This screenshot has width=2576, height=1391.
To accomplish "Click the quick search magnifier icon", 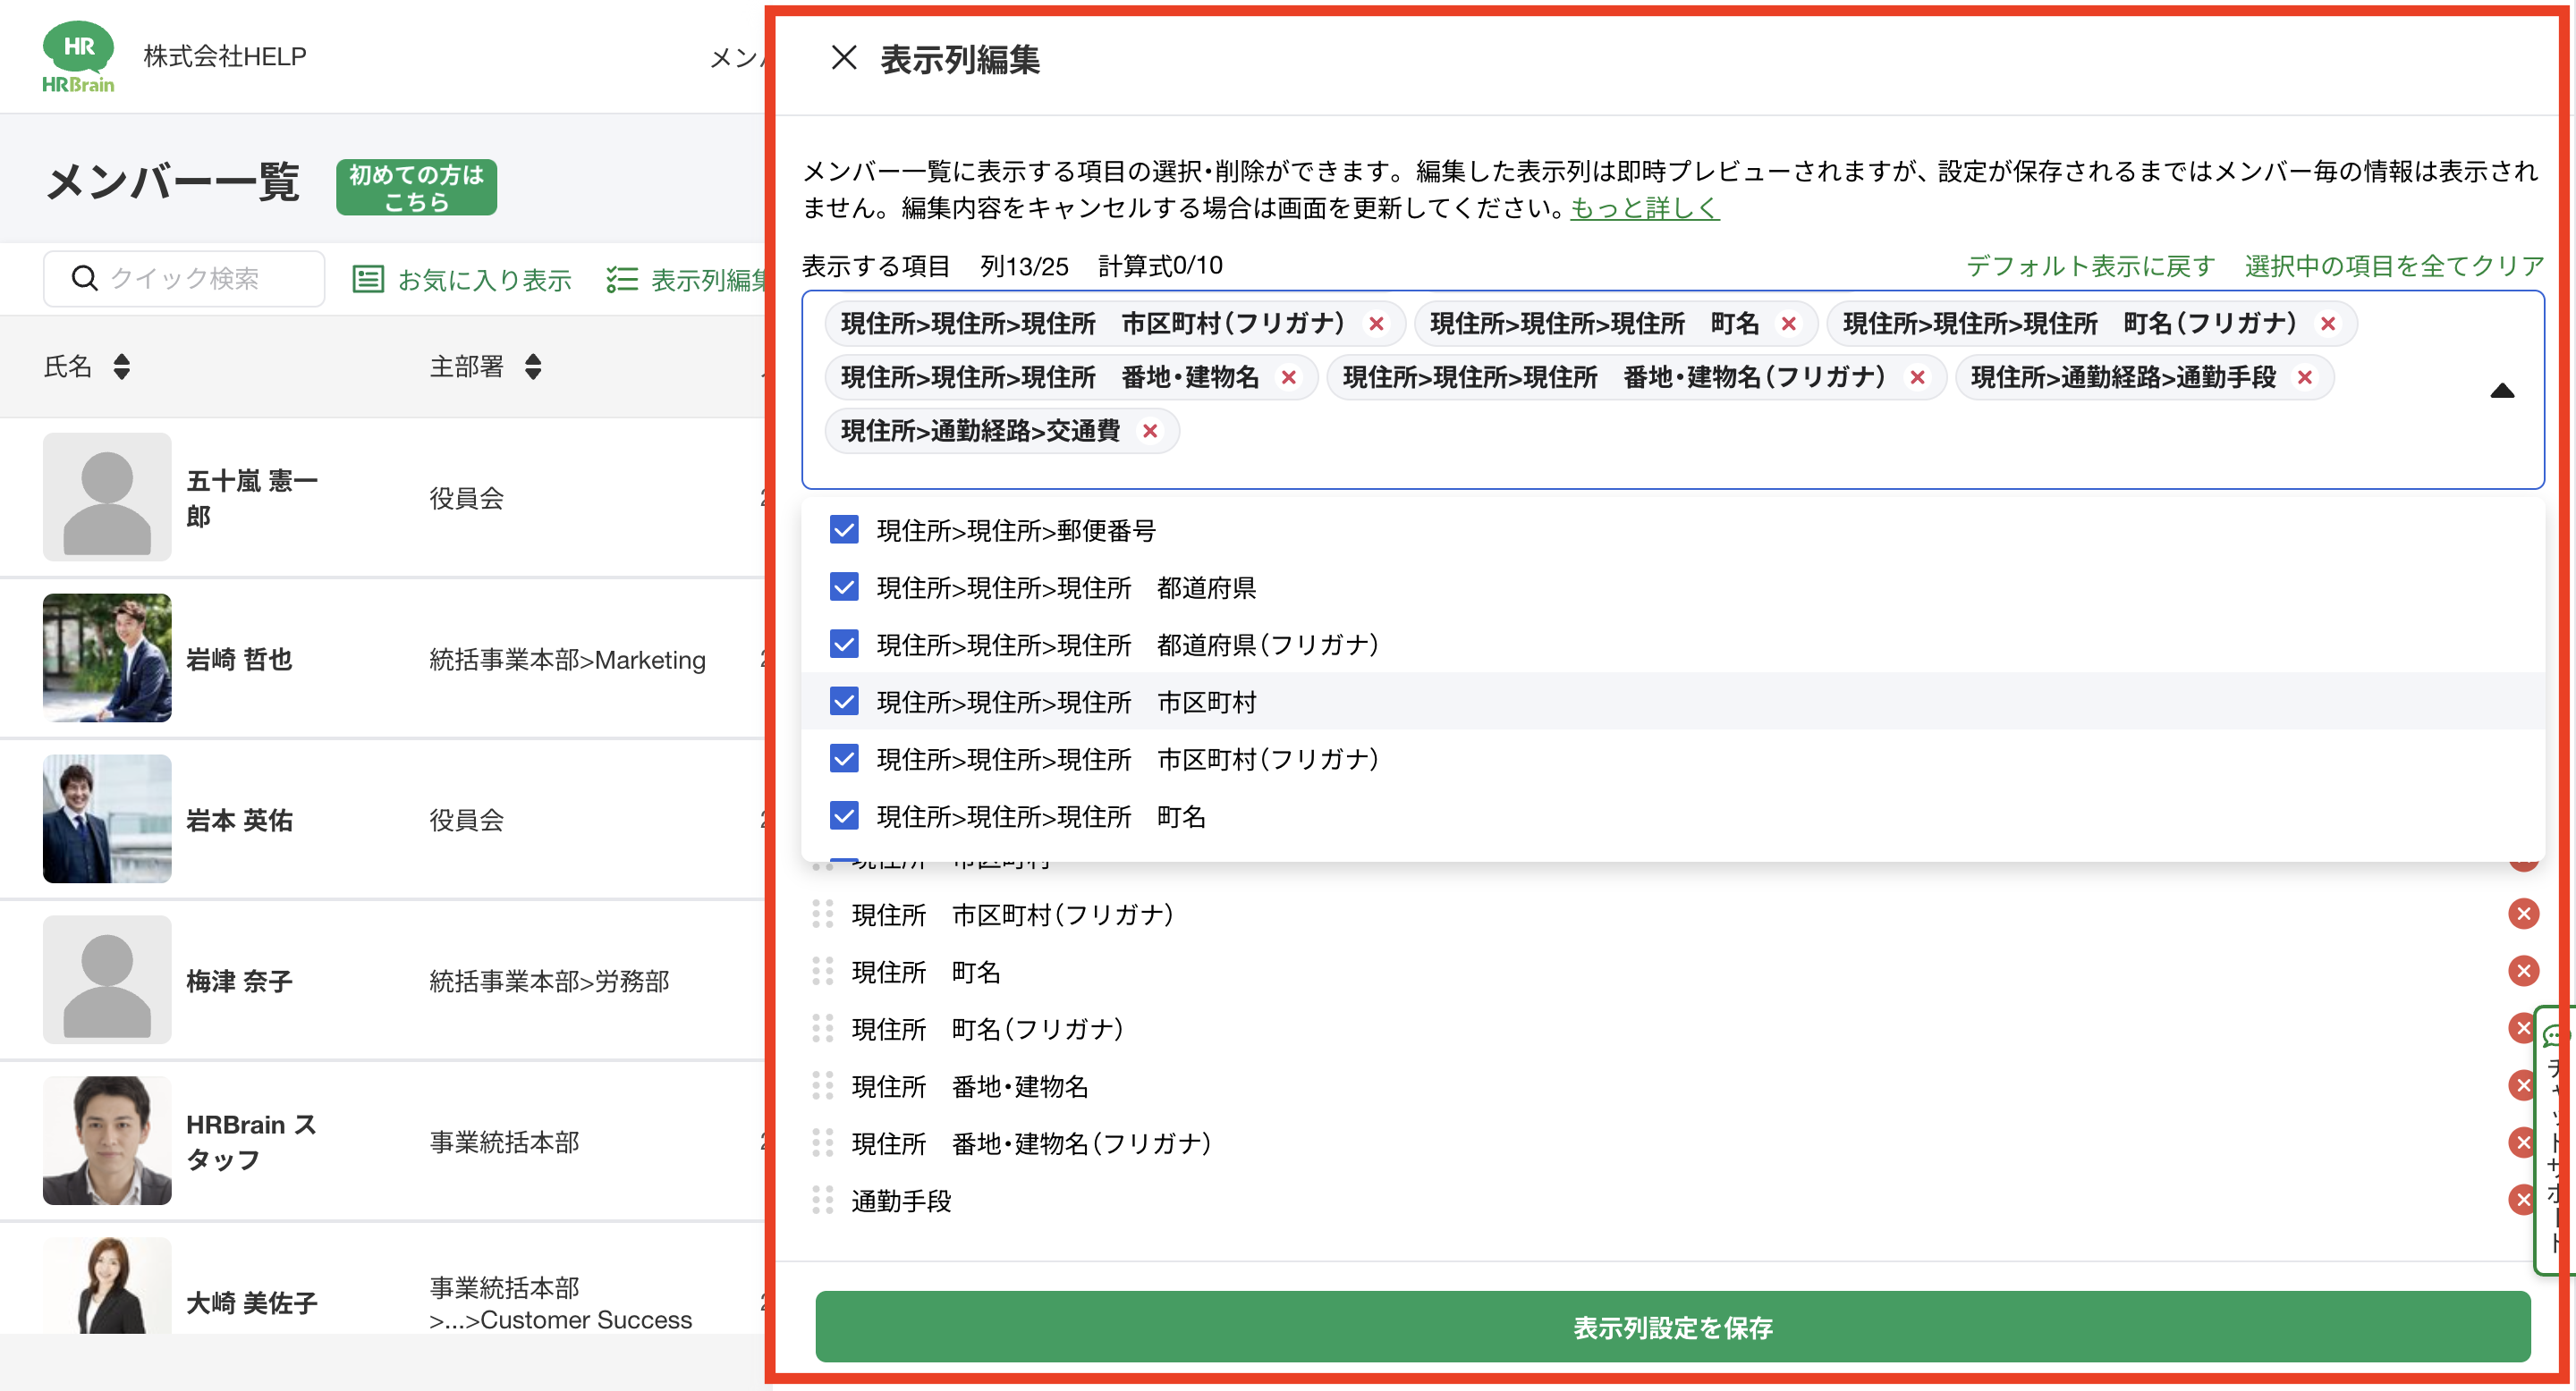I will [x=85, y=278].
